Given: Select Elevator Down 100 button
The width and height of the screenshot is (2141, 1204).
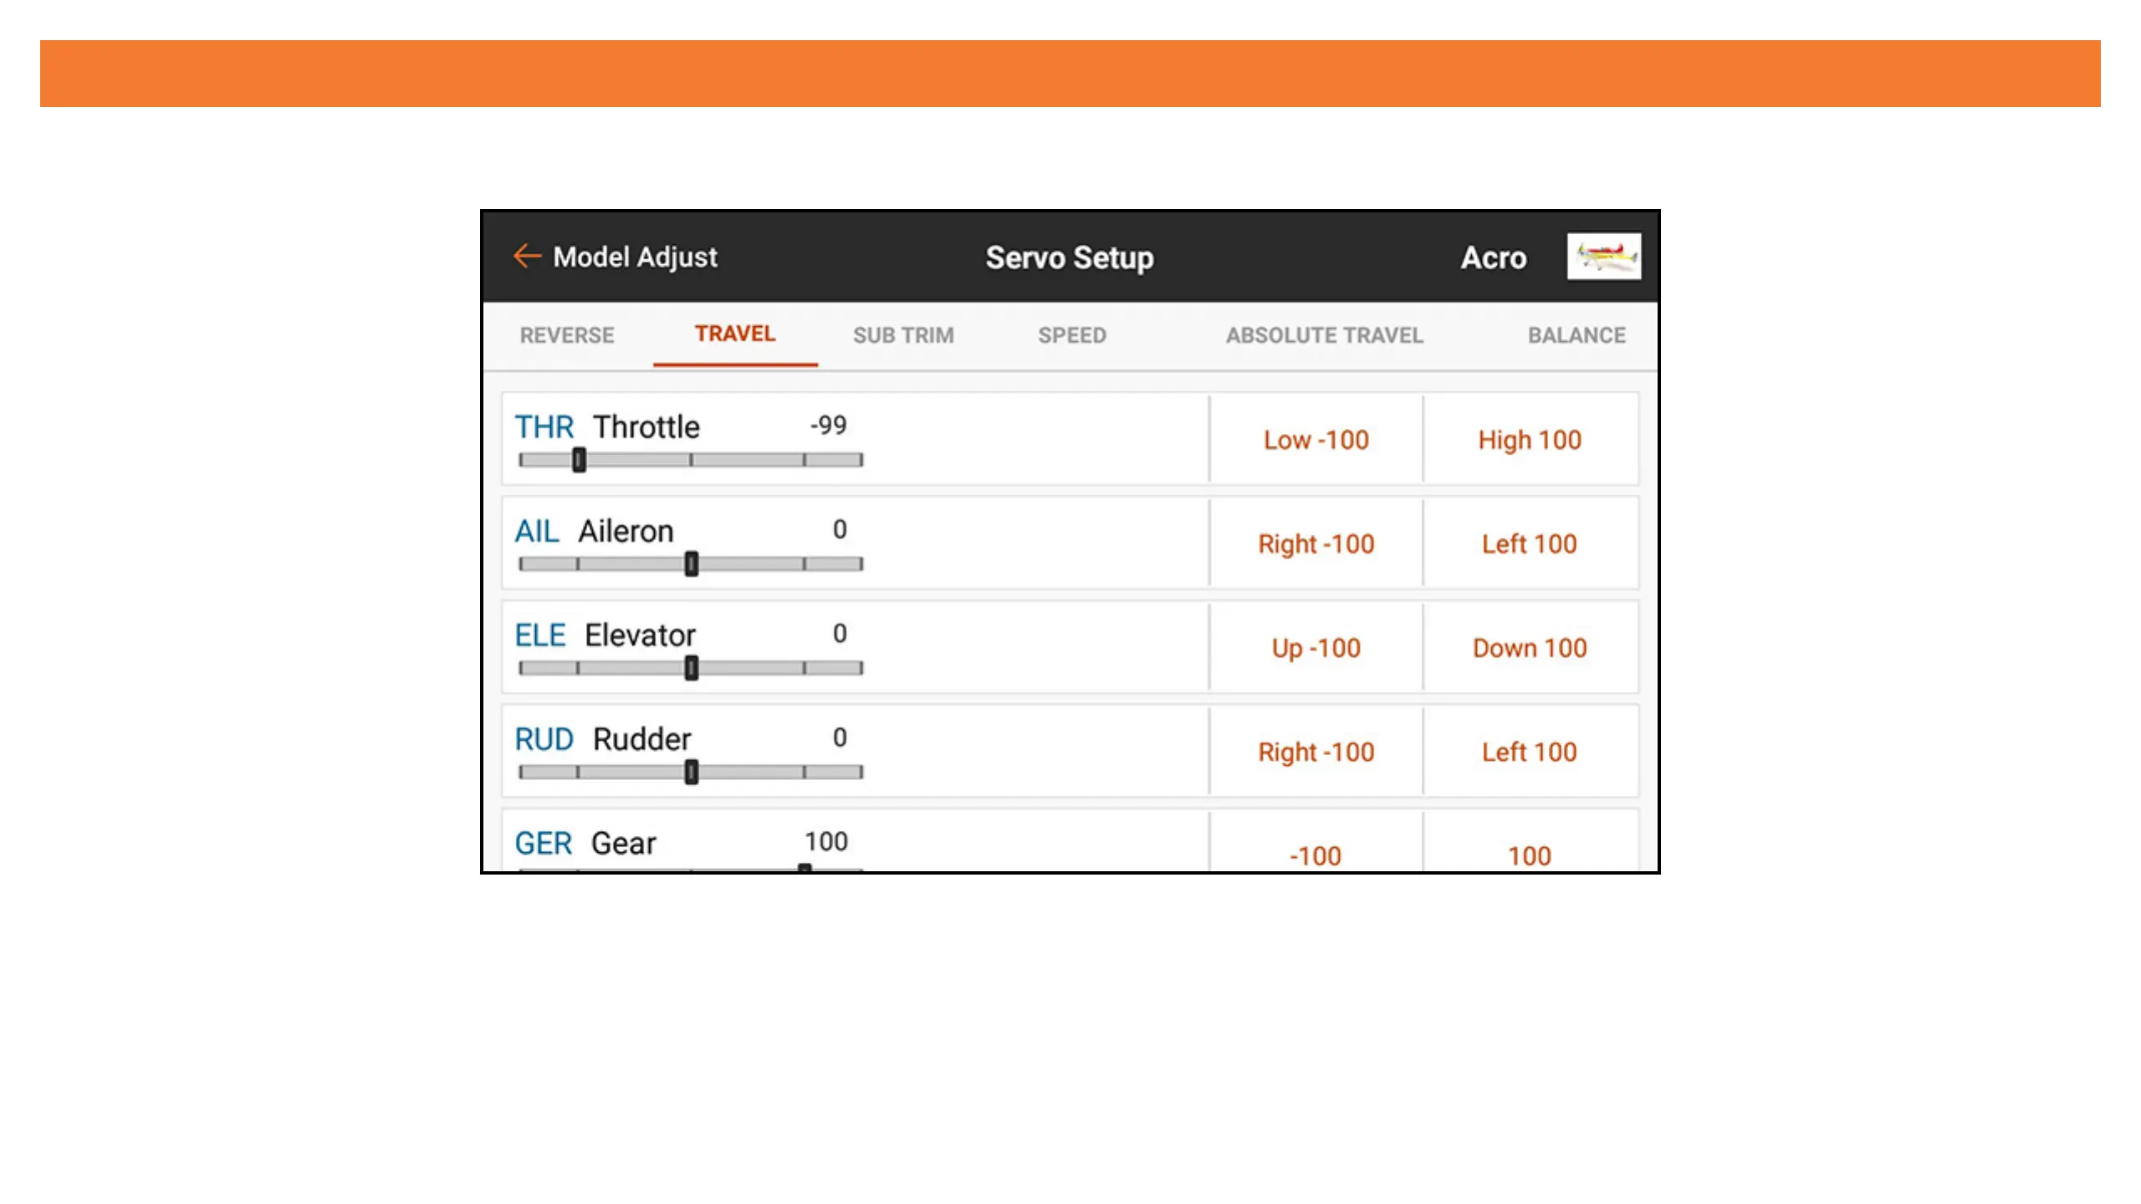Looking at the screenshot, I should coord(1530,648).
